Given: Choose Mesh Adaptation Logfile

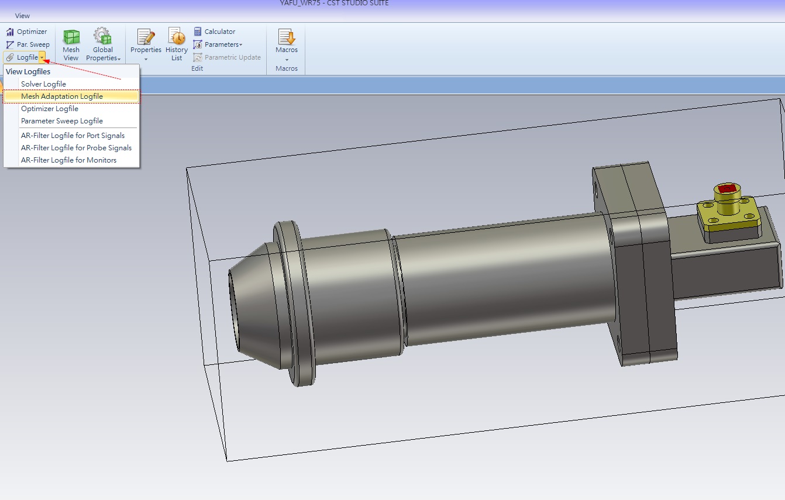Looking at the screenshot, I should click(x=61, y=96).
